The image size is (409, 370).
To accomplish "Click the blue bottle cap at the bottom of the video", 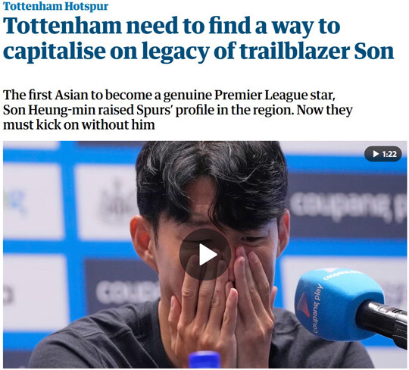I will (205, 360).
